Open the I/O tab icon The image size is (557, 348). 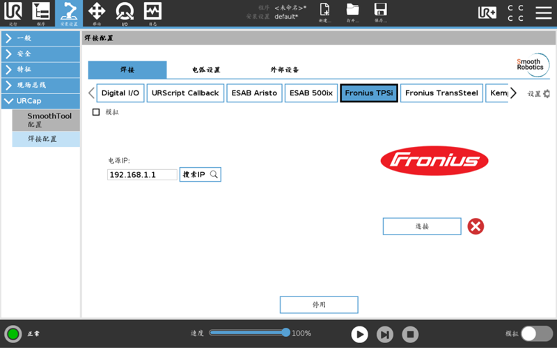[125, 13]
